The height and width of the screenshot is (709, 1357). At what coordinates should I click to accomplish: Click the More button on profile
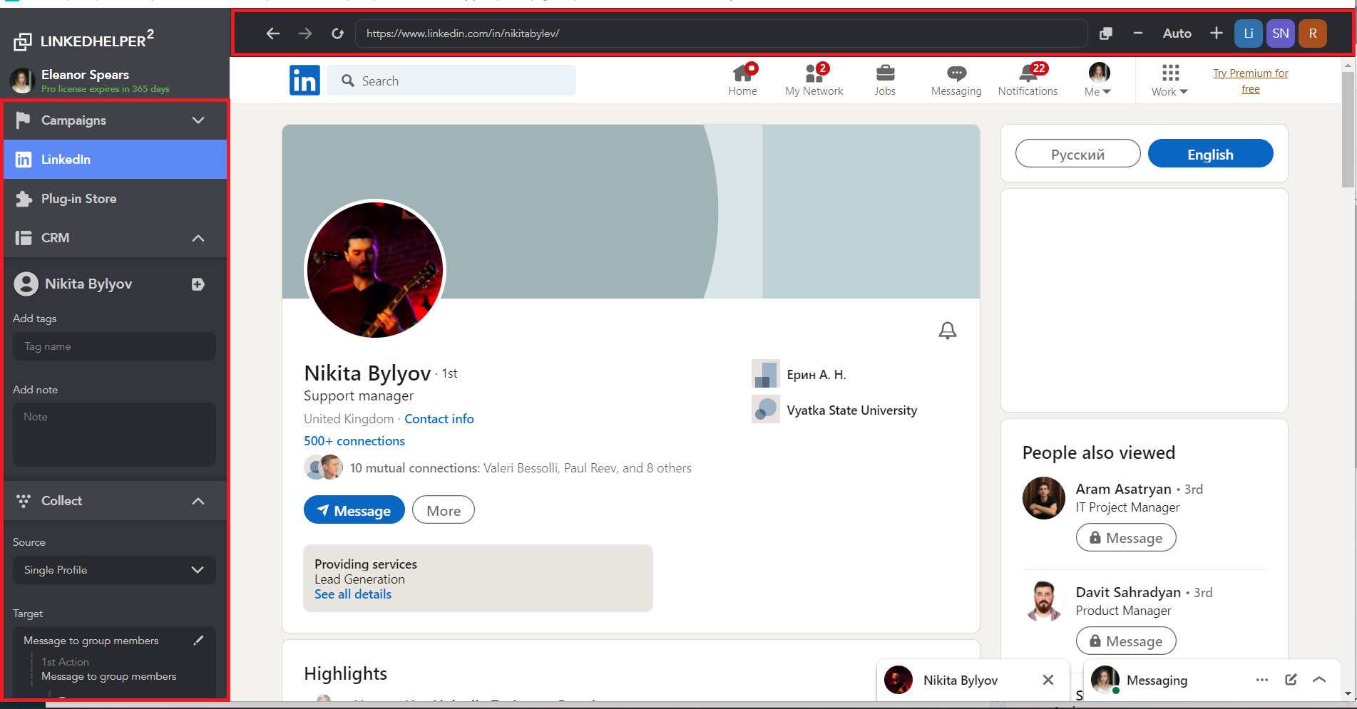pyautogui.click(x=444, y=510)
